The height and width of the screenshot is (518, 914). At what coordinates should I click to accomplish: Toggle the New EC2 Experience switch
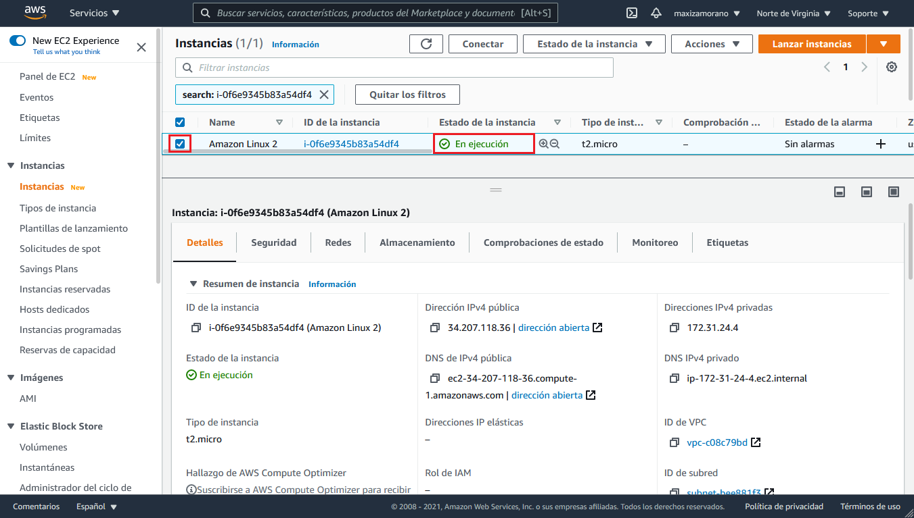pos(18,41)
